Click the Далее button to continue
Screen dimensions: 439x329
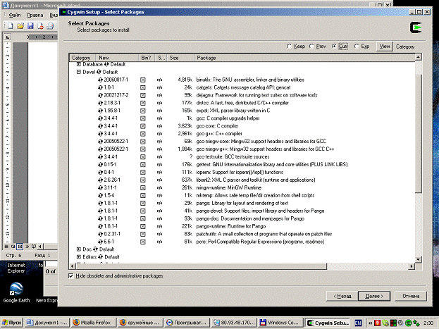(x=374, y=296)
